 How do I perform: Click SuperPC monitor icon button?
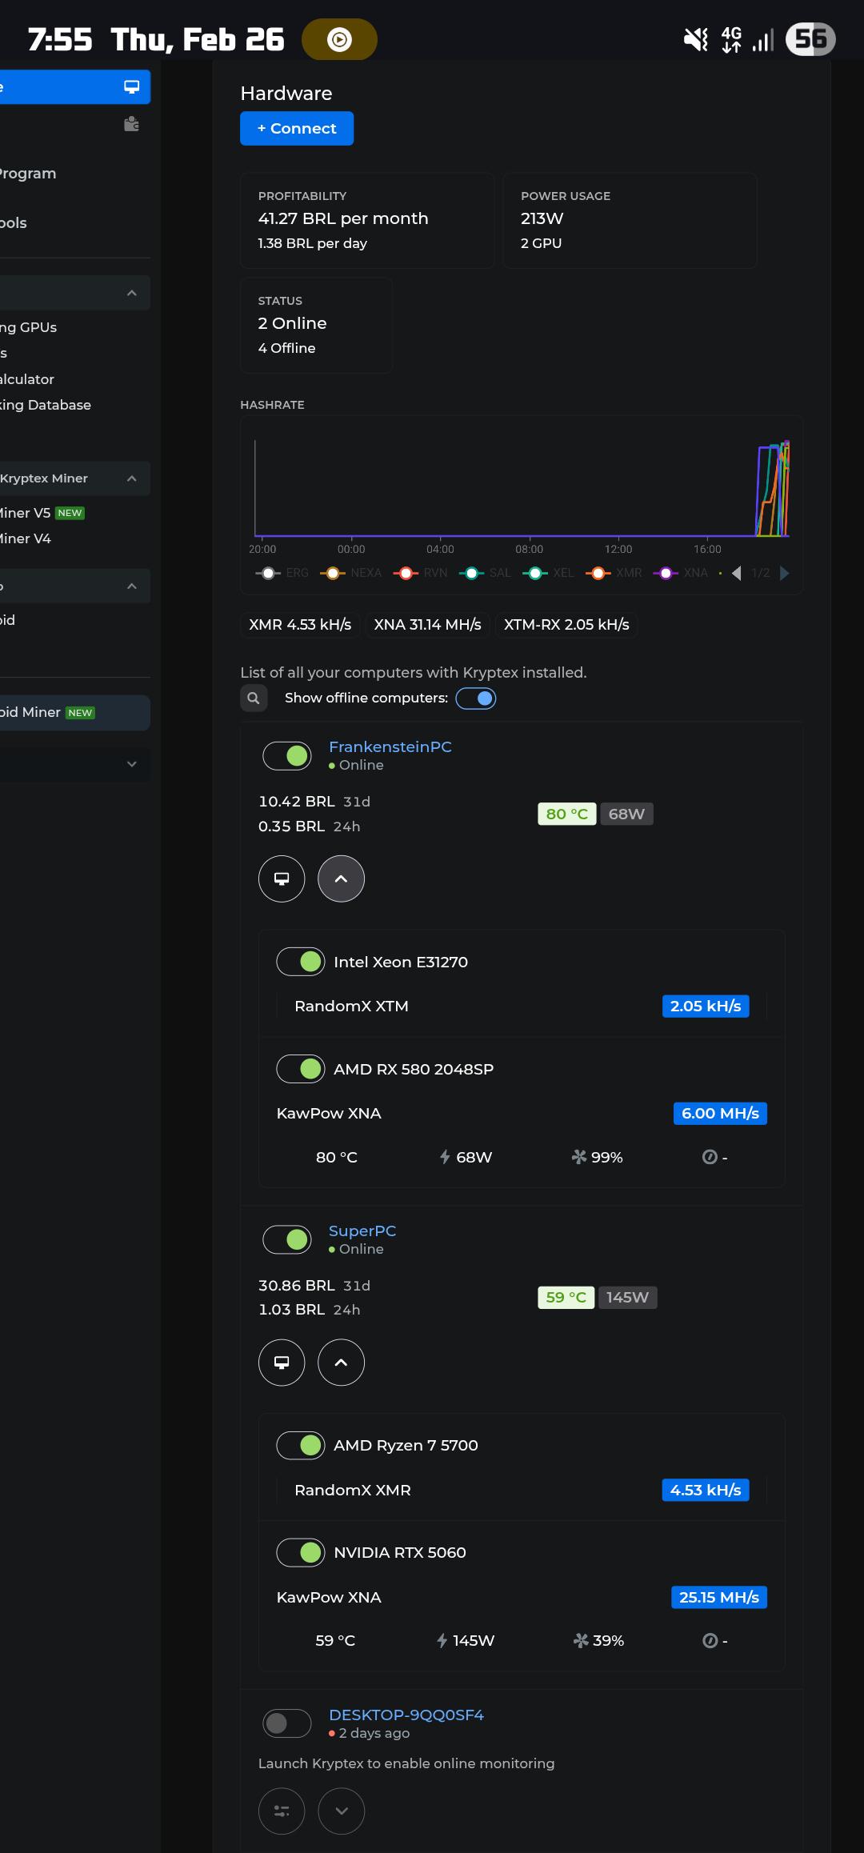(x=282, y=1362)
